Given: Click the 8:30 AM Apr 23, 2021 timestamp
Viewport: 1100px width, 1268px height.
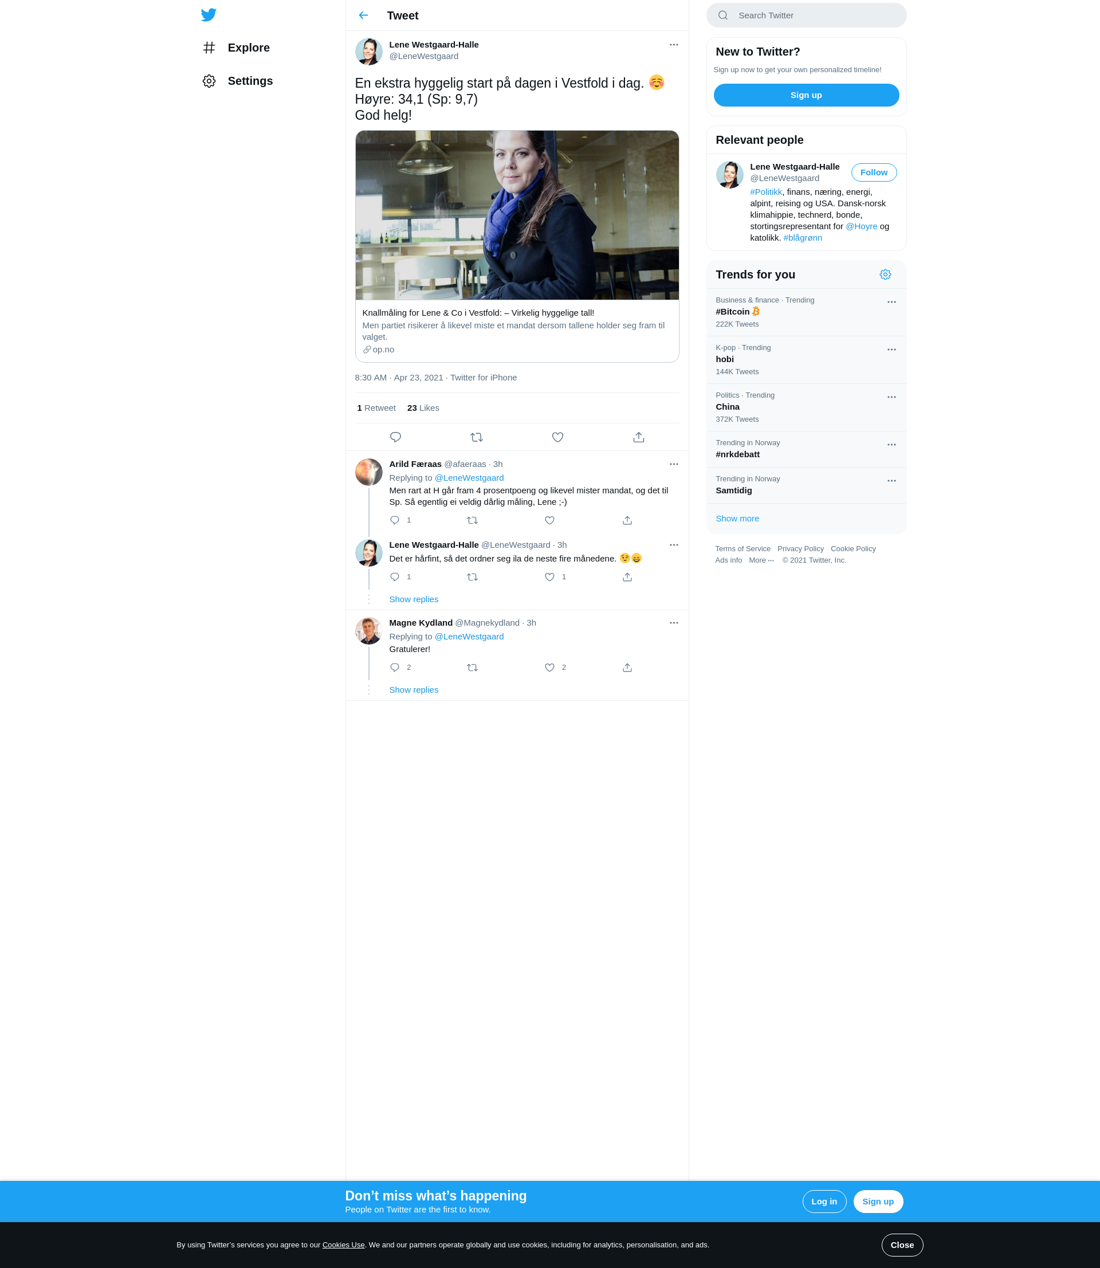Looking at the screenshot, I should 399,378.
